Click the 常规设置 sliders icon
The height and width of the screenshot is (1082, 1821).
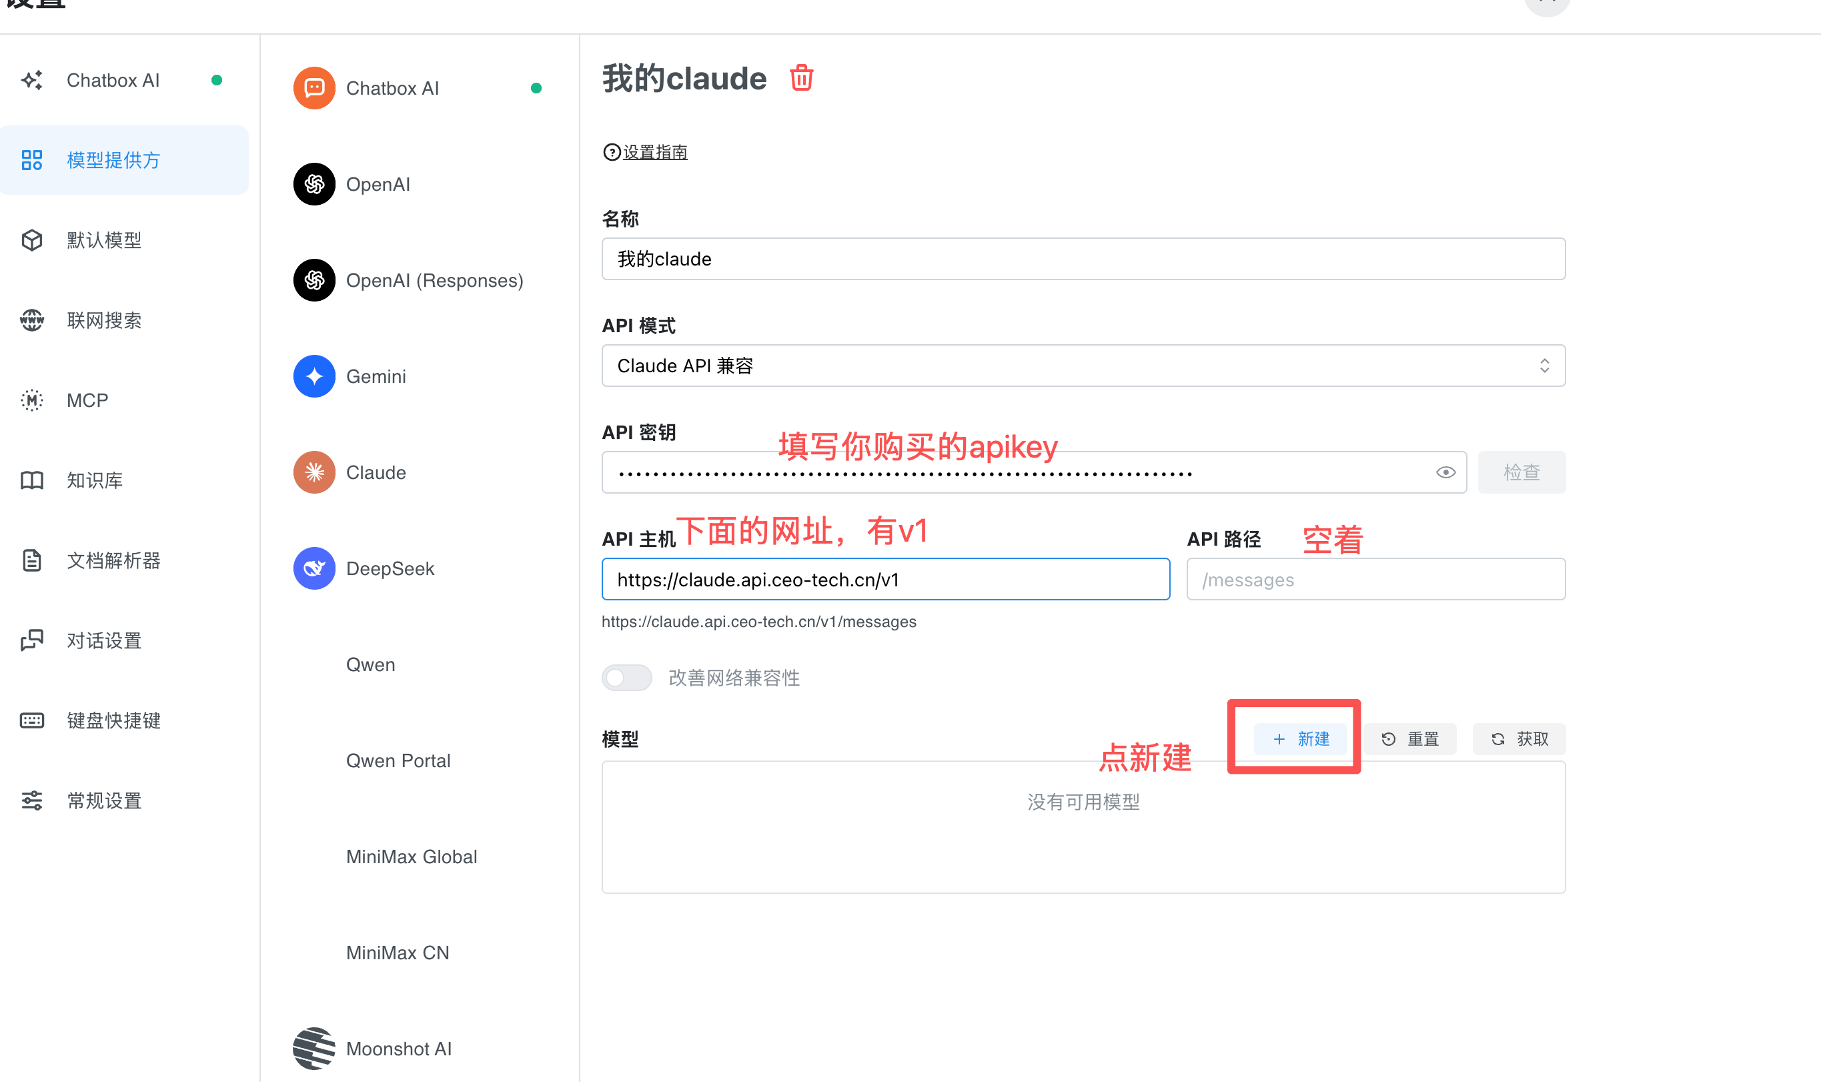pyautogui.click(x=32, y=800)
